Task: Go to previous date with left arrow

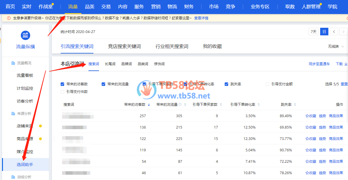Action: [334, 32]
